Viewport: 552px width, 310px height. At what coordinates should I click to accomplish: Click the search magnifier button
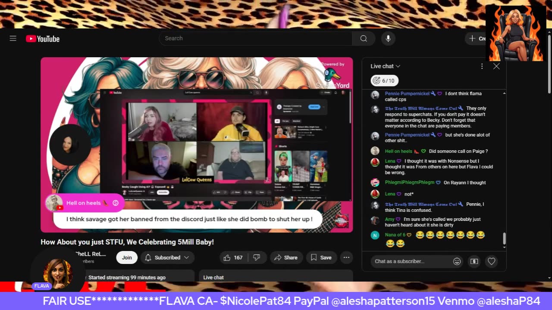coord(364,38)
